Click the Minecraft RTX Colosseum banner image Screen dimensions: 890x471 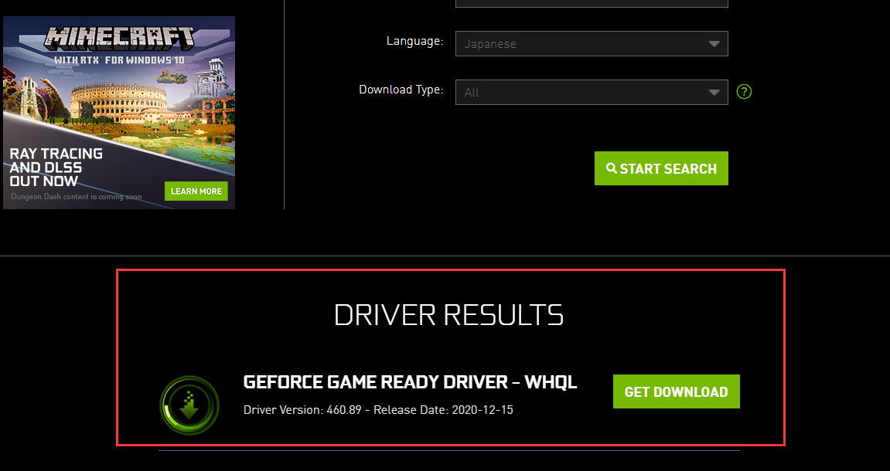pyautogui.click(x=119, y=113)
